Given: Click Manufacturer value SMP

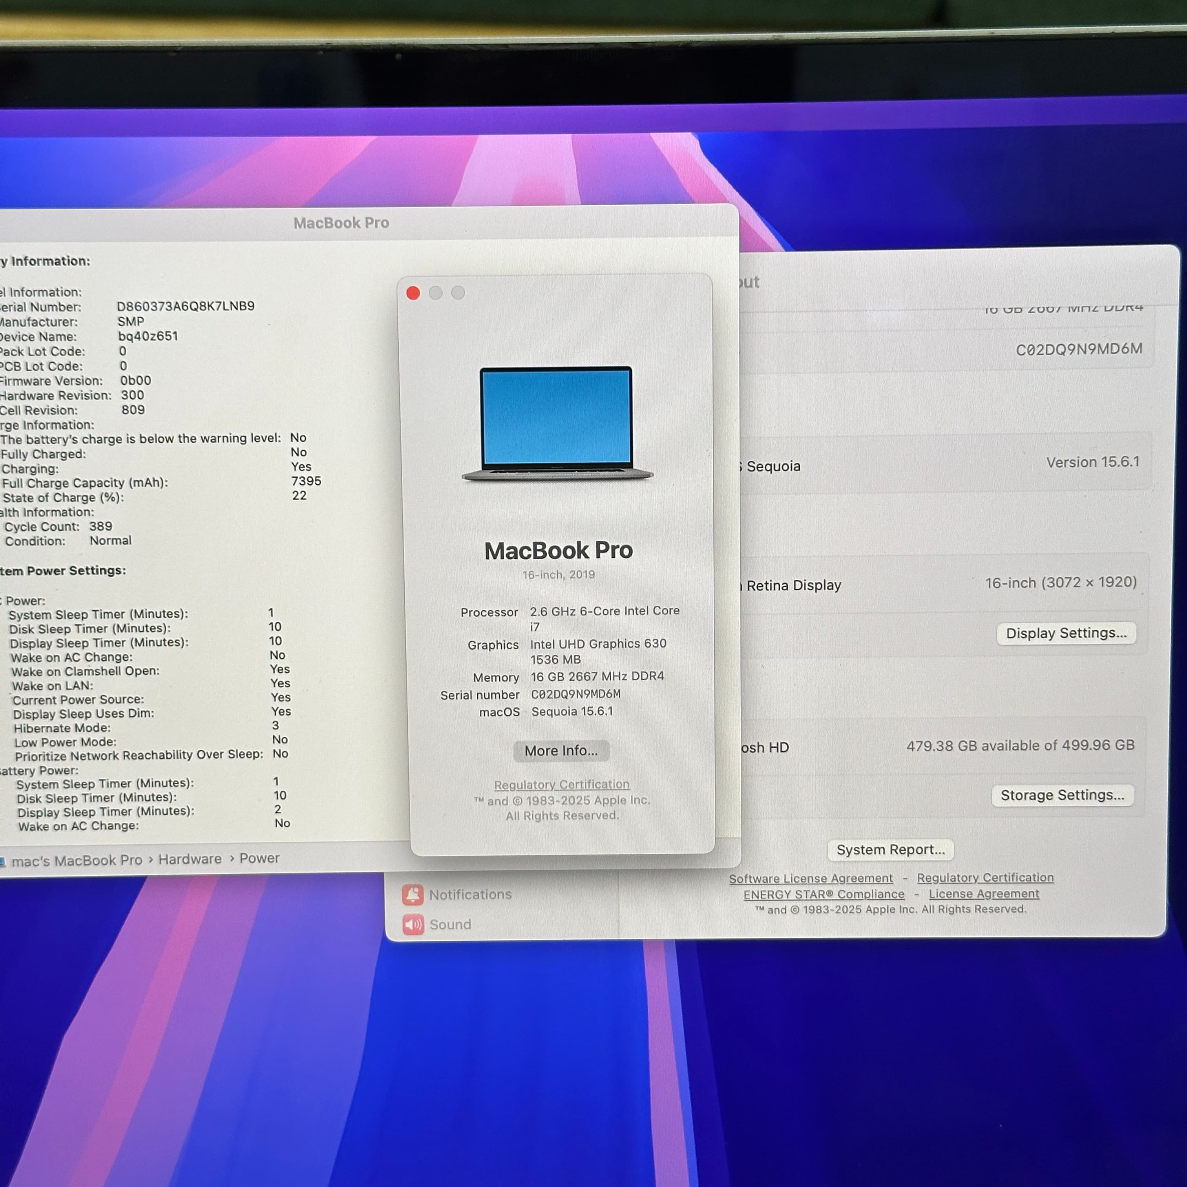Looking at the screenshot, I should (x=131, y=321).
